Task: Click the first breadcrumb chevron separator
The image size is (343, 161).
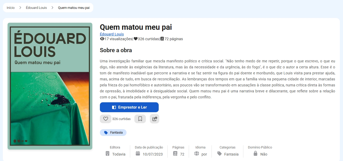Action: click(20, 8)
